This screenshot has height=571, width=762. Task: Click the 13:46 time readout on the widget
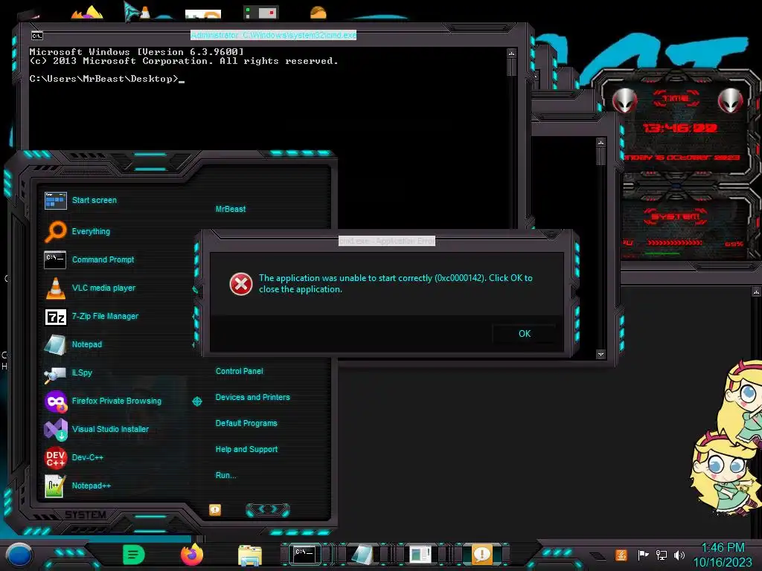(x=679, y=128)
